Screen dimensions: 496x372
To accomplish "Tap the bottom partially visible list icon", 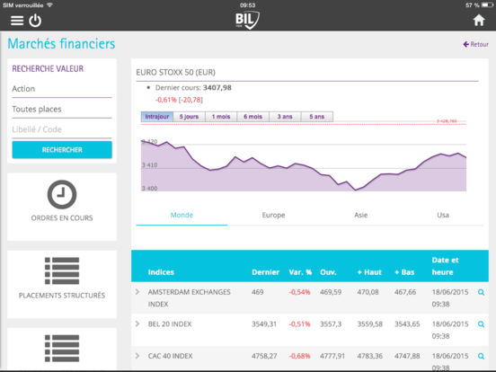I will click(62, 348).
